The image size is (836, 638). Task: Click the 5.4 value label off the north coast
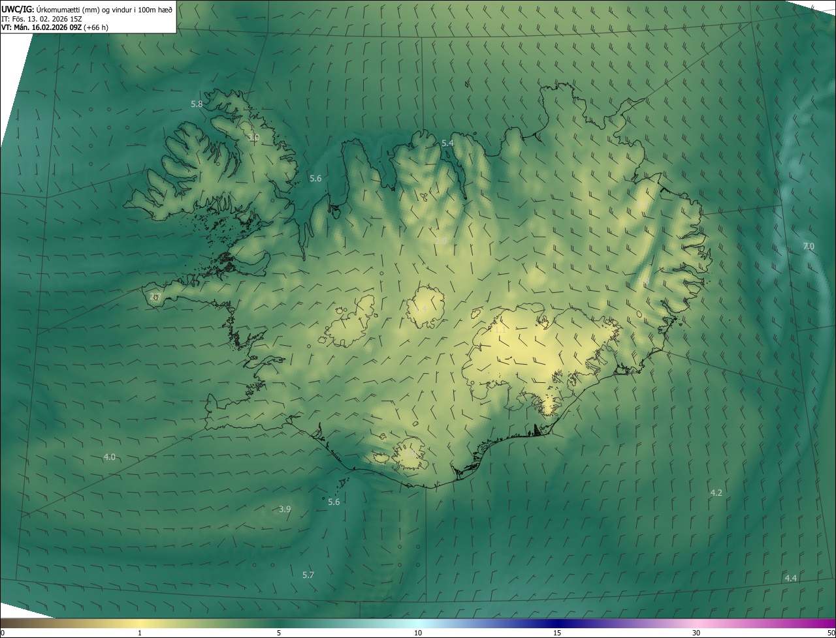[x=447, y=143]
